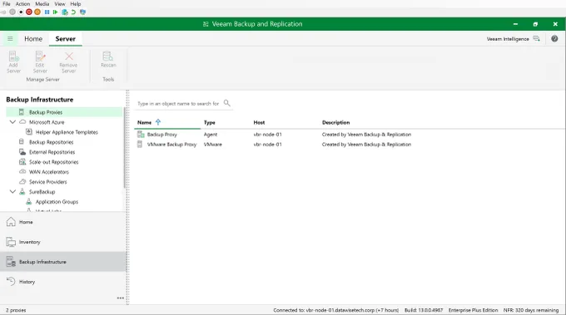Open Veeam Intelligence assistant
Viewport: 566px width, 315px height.
tap(513, 38)
